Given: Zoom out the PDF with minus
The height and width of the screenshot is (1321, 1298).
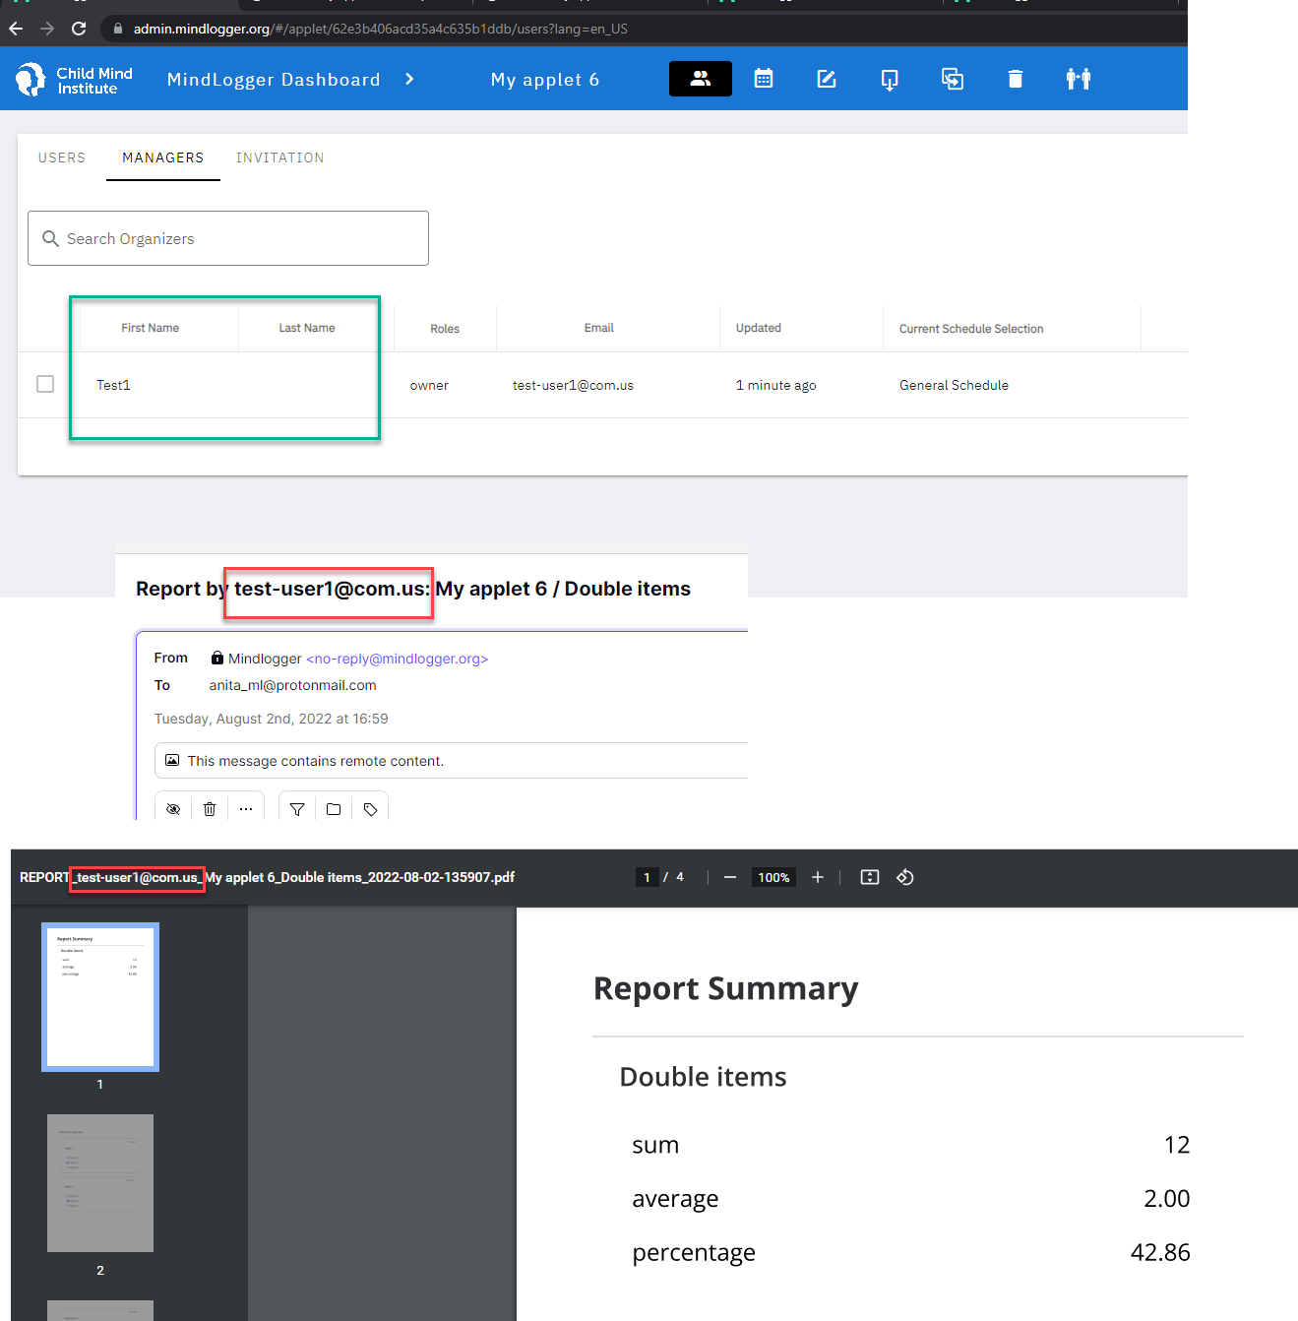Looking at the screenshot, I should (730, 877).
